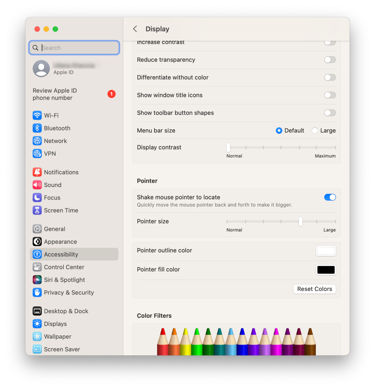The height and width of the screenshot is (389, 375).
Task: Select the Siri & Spotlight icon
Action: (x=37, y=280)
